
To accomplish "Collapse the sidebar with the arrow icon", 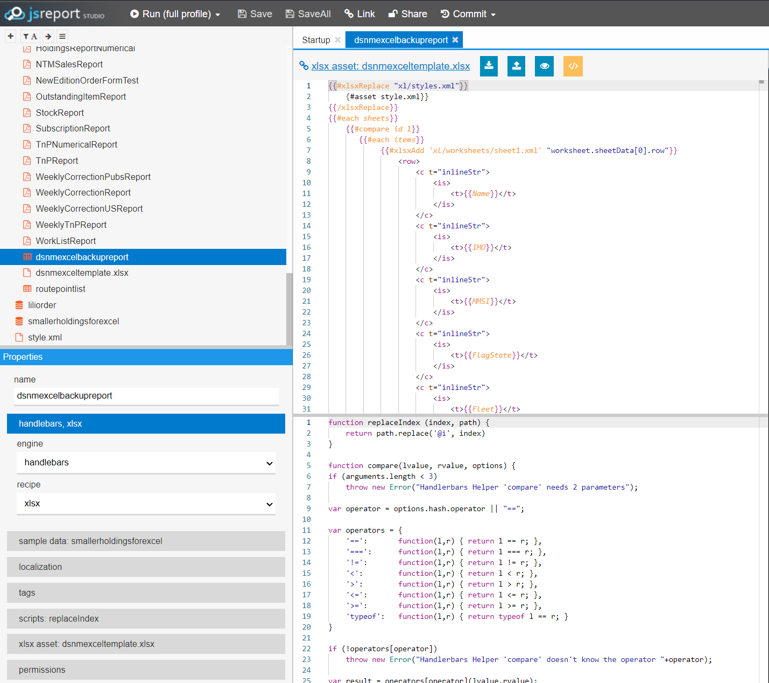I will 48,36.
